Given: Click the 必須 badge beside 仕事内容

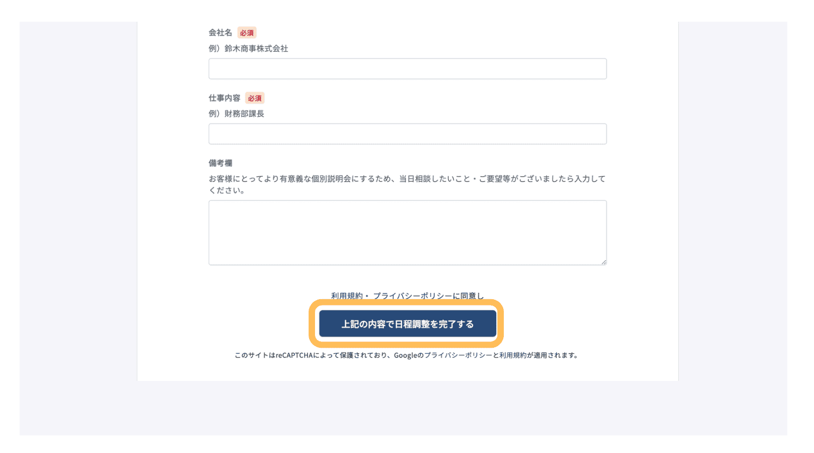Looking at the screenshot, I should point(255,98).
